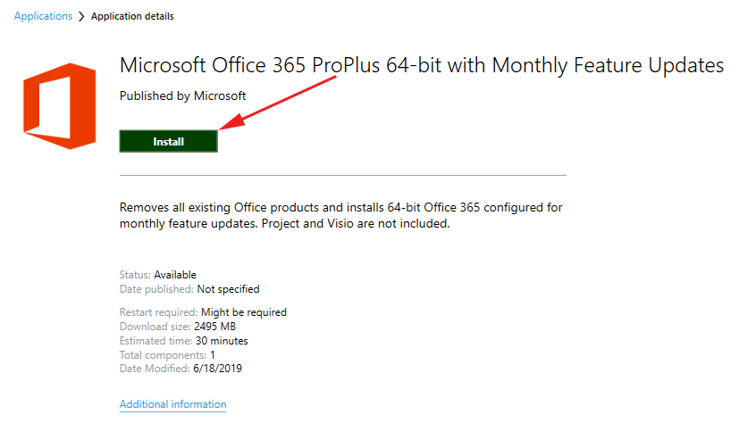Install Microsoft Office 365 ProPlus

pyautogui.click(x=169, y=141)
